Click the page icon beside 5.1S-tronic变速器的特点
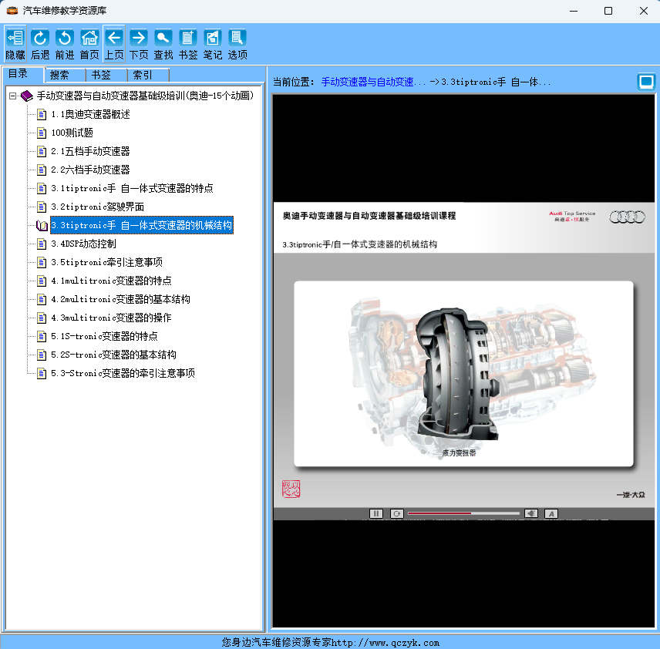Viewport: 660px width, 649px height. [42, 337]
